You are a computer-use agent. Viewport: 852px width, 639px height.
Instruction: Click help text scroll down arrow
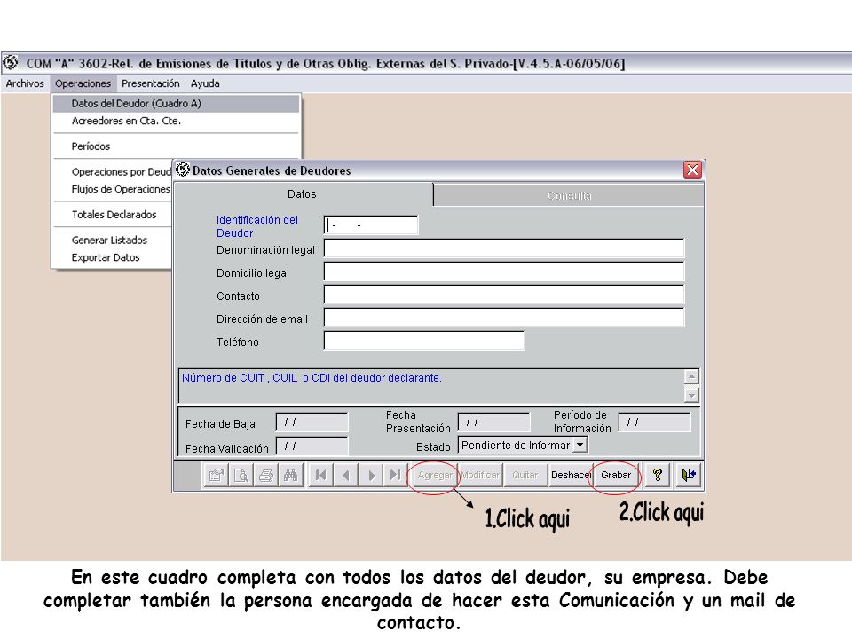(x=691, y=395)
